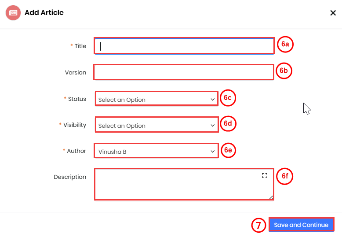Click the 6f marker beside Description
The height and width of the screenshot is (234, 342).
(x=285, y=176)
